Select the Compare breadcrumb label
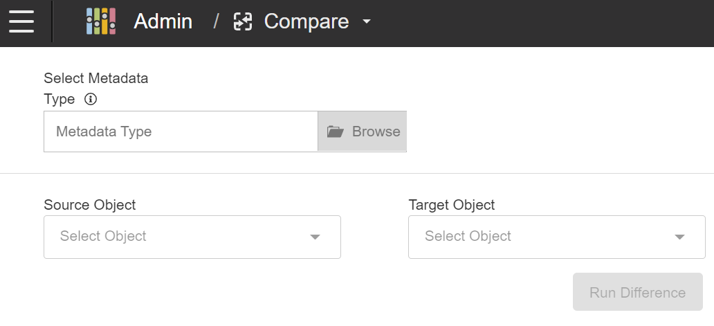714x326 pixels. coord(306,21)
